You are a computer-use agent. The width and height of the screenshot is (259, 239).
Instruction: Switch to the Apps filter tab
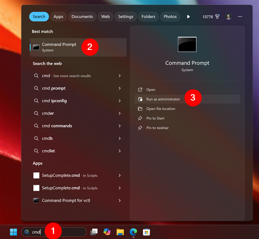pyautogui.click(x=58, y=17)
